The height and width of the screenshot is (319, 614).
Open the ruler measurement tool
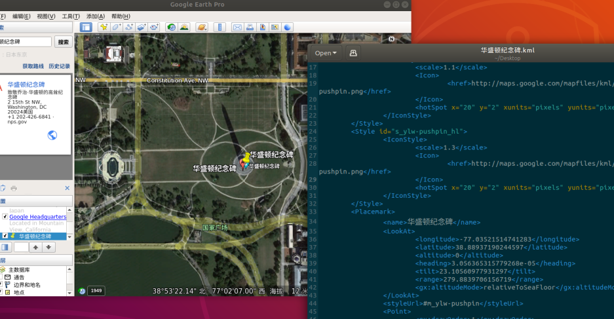pyautogui.click(x=220, y=27)
